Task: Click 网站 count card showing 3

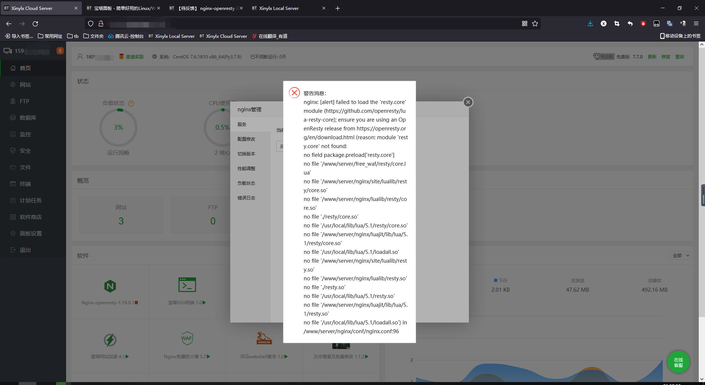Action: [121, 215]
